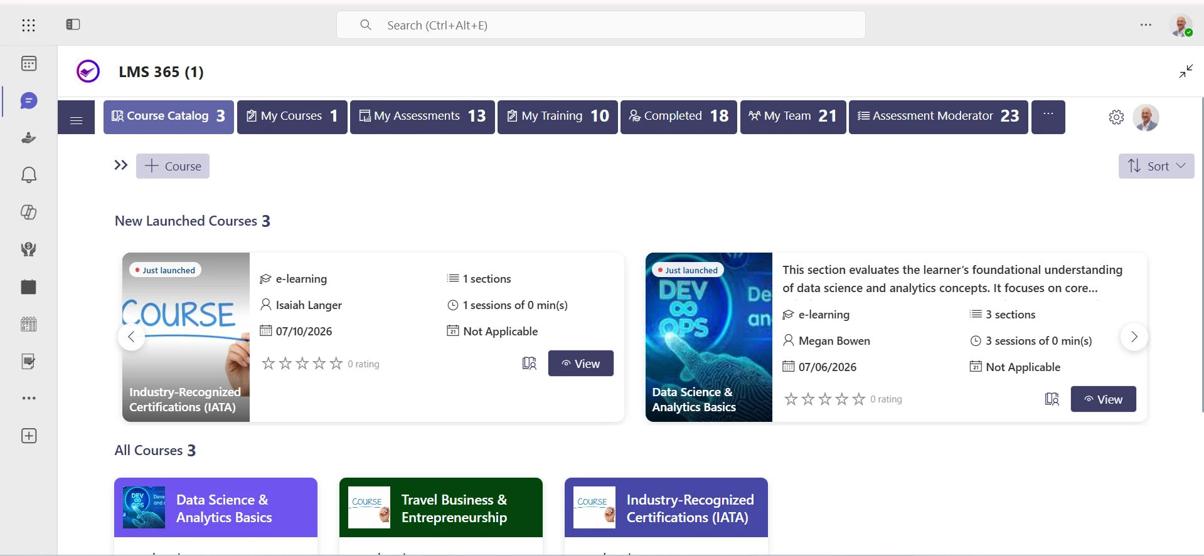Open the Calendar icon in left rail
The image size is (1204, 556).
(29, 63)
